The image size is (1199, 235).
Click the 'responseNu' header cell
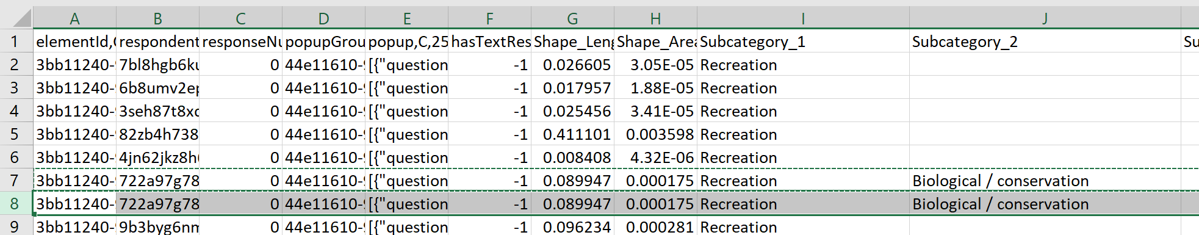tap(240, 42)
